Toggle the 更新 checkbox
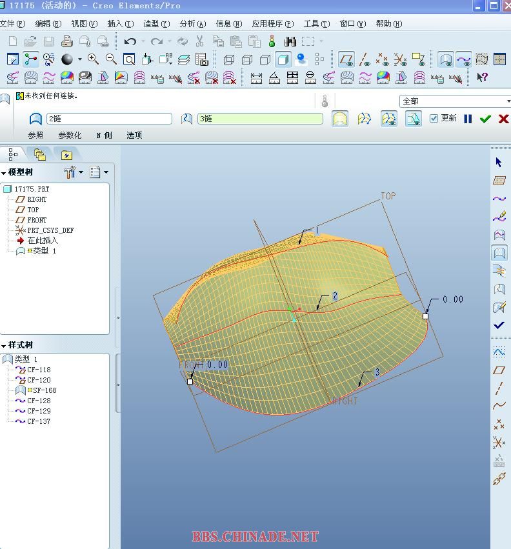Viewport: 511px width, 549px height. tap(434, 118)
